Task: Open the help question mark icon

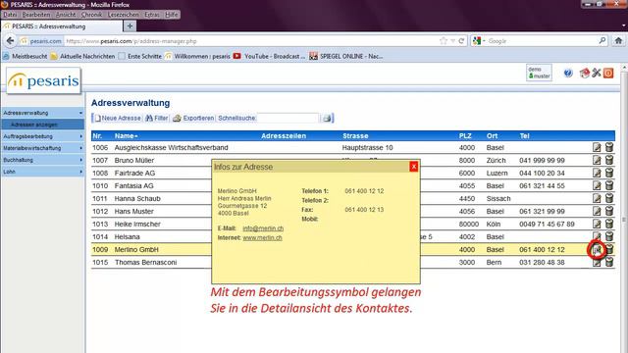Action: pyautogui.click(x=568, y=73)
